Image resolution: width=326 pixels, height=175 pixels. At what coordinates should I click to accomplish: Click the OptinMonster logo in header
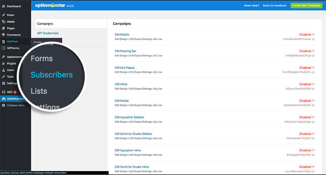(x=50, y=5)
